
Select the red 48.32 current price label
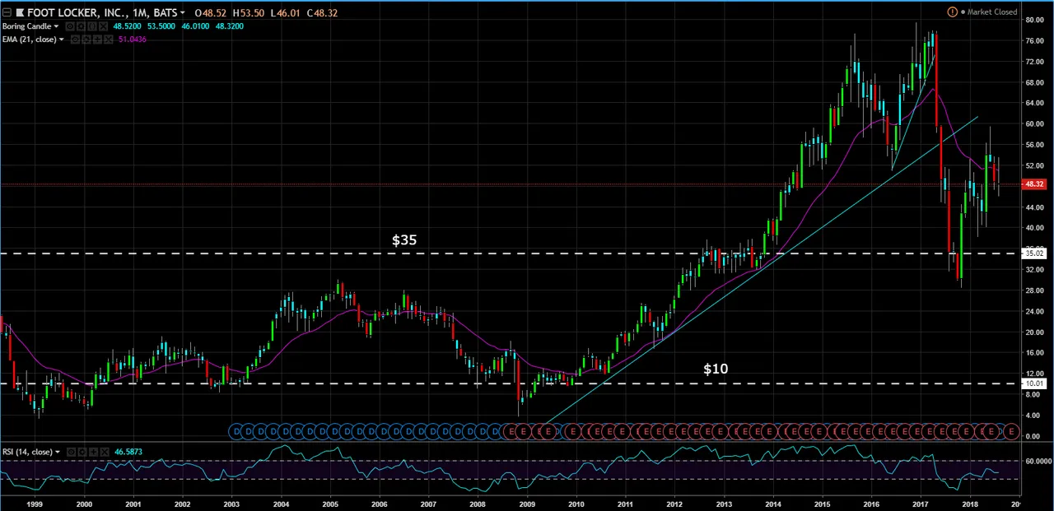pos(1033,184)
